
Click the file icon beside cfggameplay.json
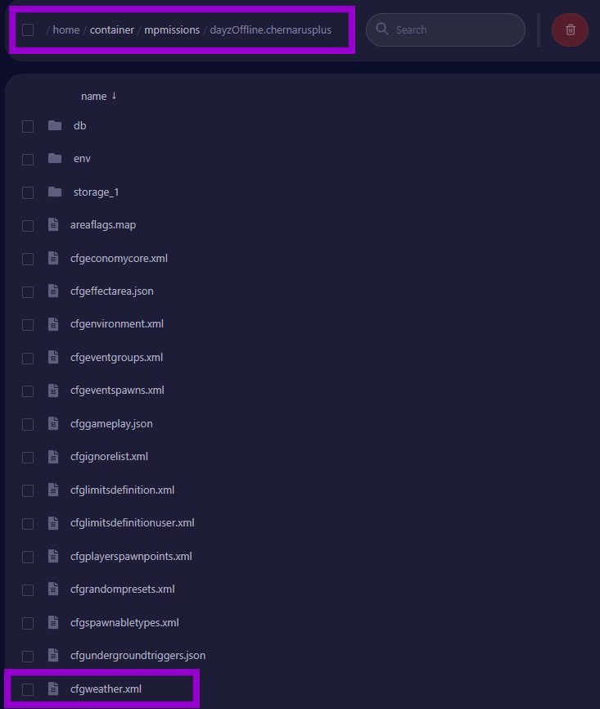tap(53, 423)
